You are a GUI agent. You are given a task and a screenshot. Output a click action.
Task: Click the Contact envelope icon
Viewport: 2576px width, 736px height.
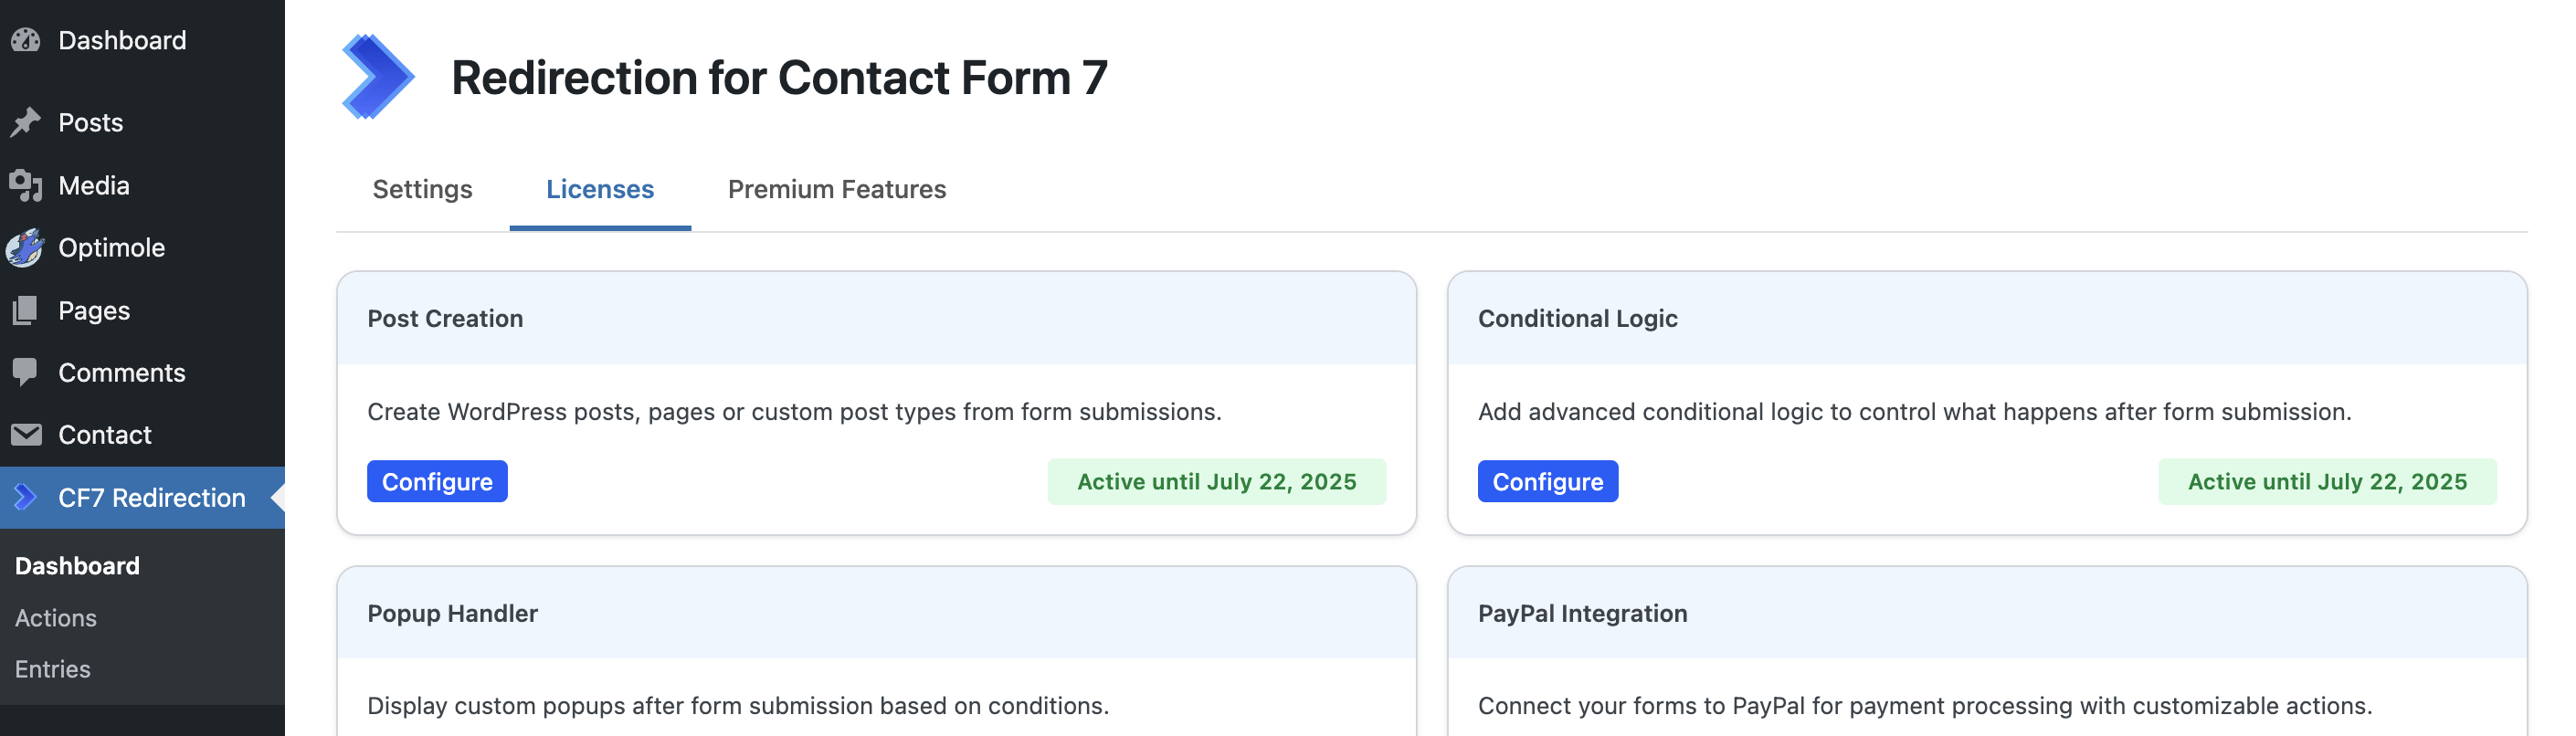(x=26, y=435)
